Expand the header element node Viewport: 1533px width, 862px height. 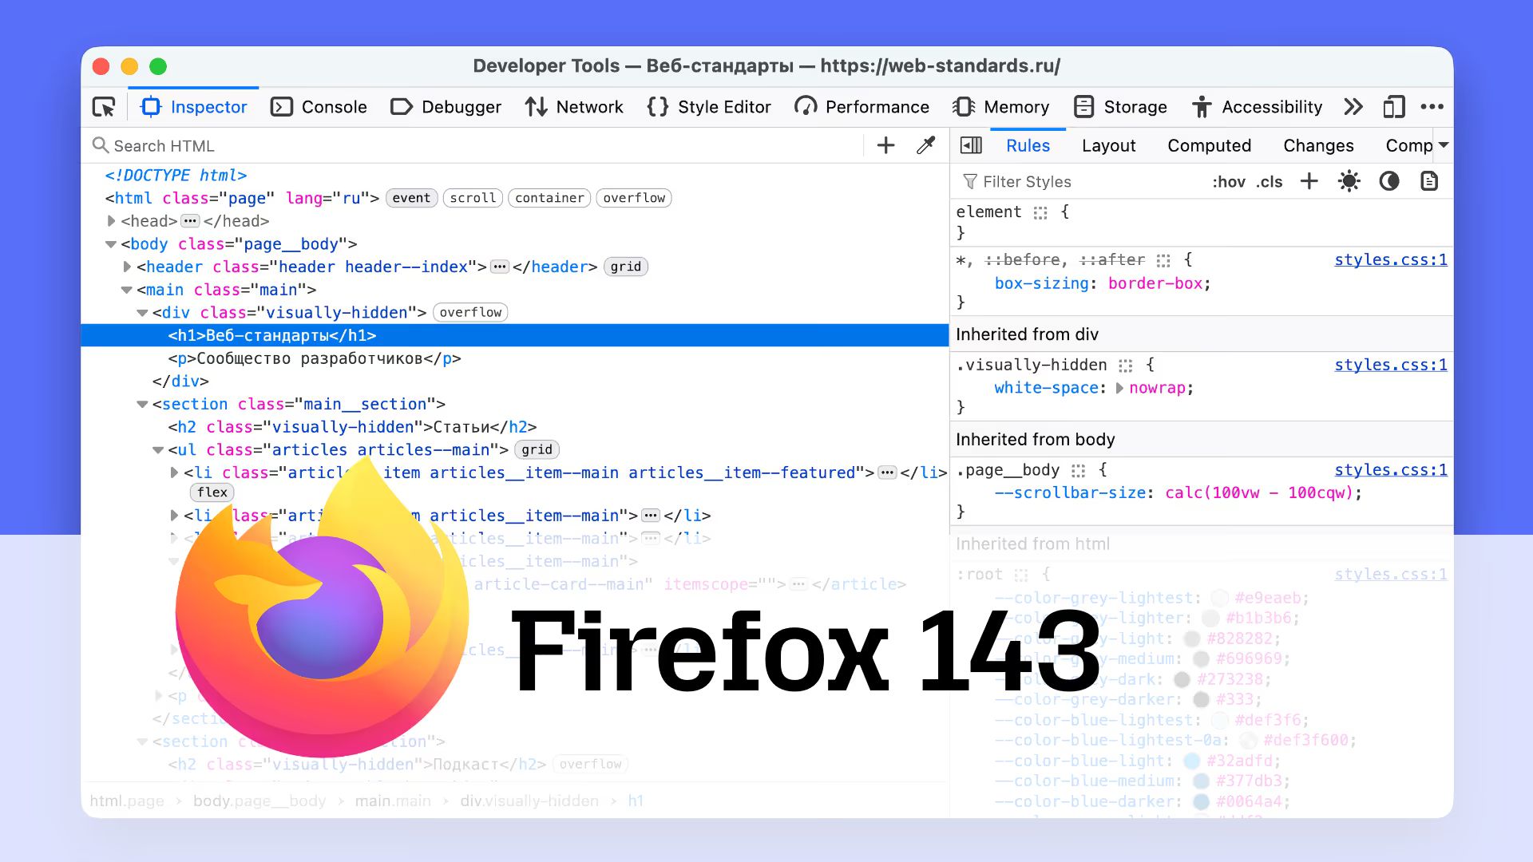[x=127, y=267]
